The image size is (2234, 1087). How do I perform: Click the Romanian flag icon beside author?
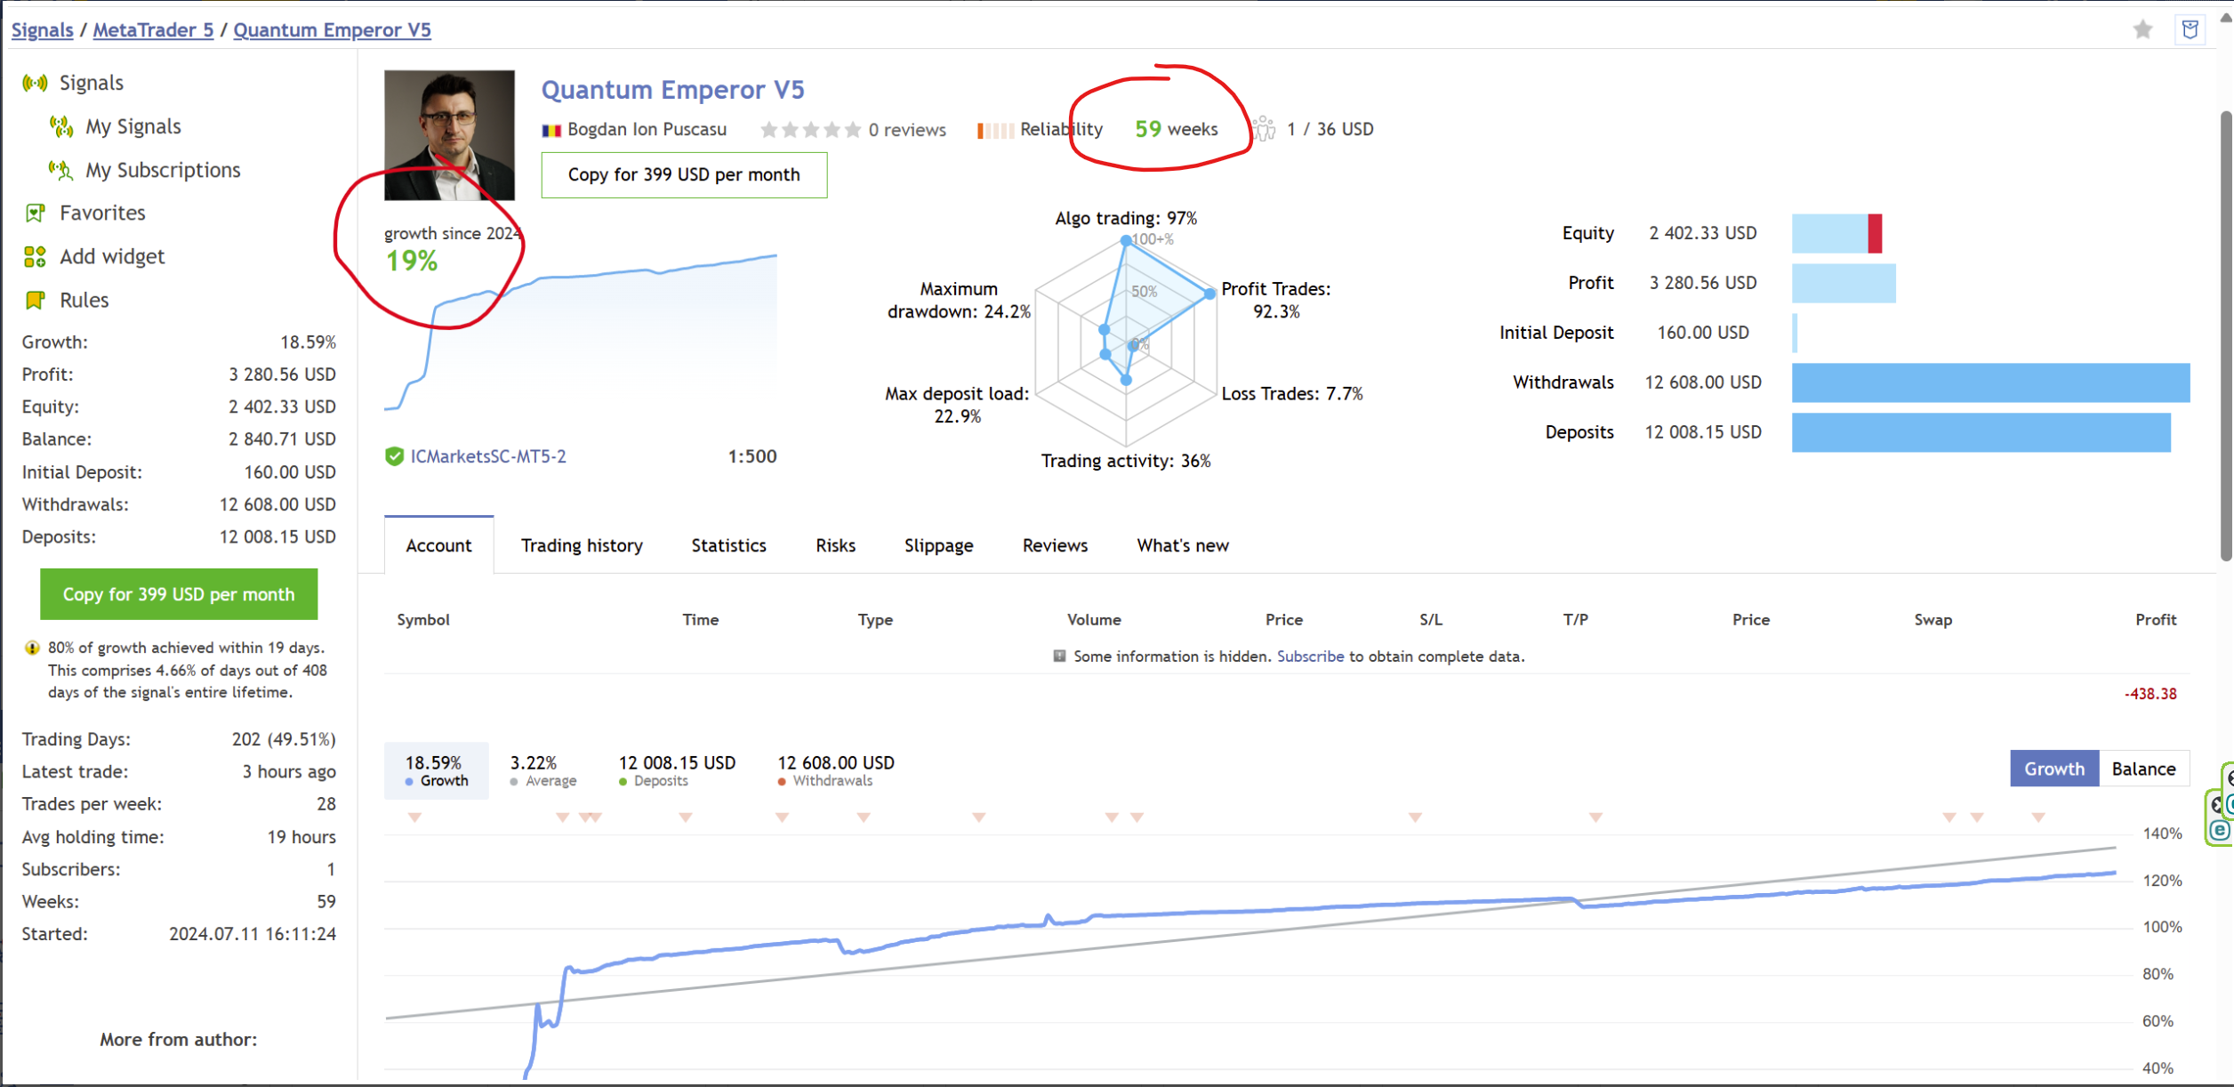(551, 130)
